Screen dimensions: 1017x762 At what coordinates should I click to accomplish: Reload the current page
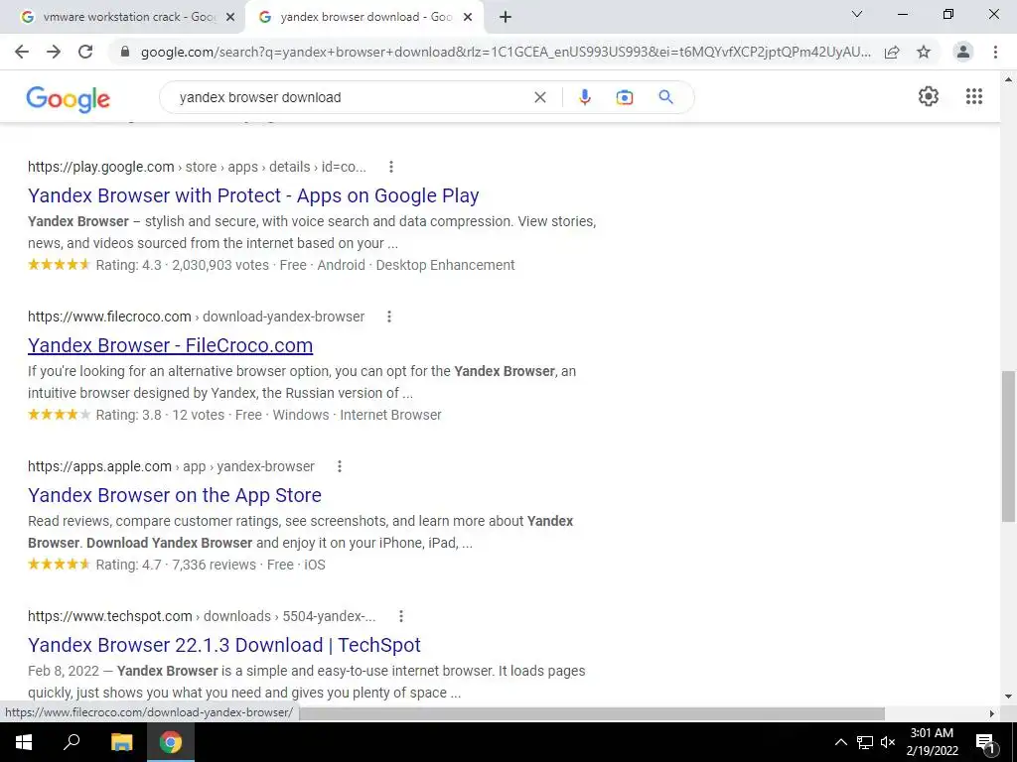pos(85,52)
